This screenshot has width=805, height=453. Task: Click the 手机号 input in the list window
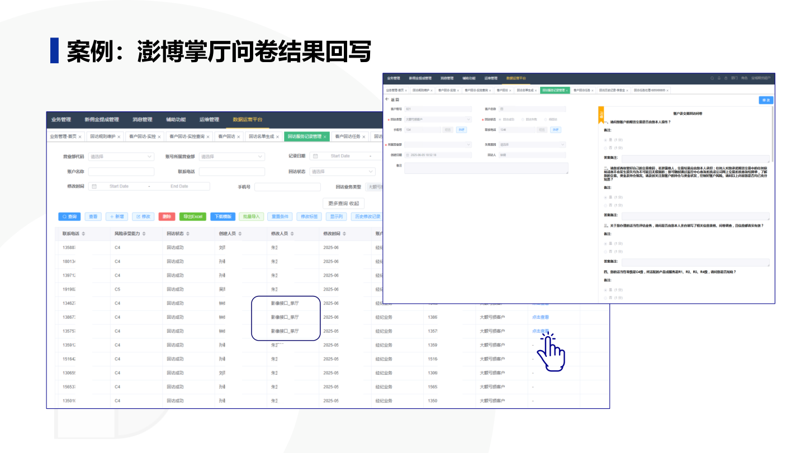[287, 187]
